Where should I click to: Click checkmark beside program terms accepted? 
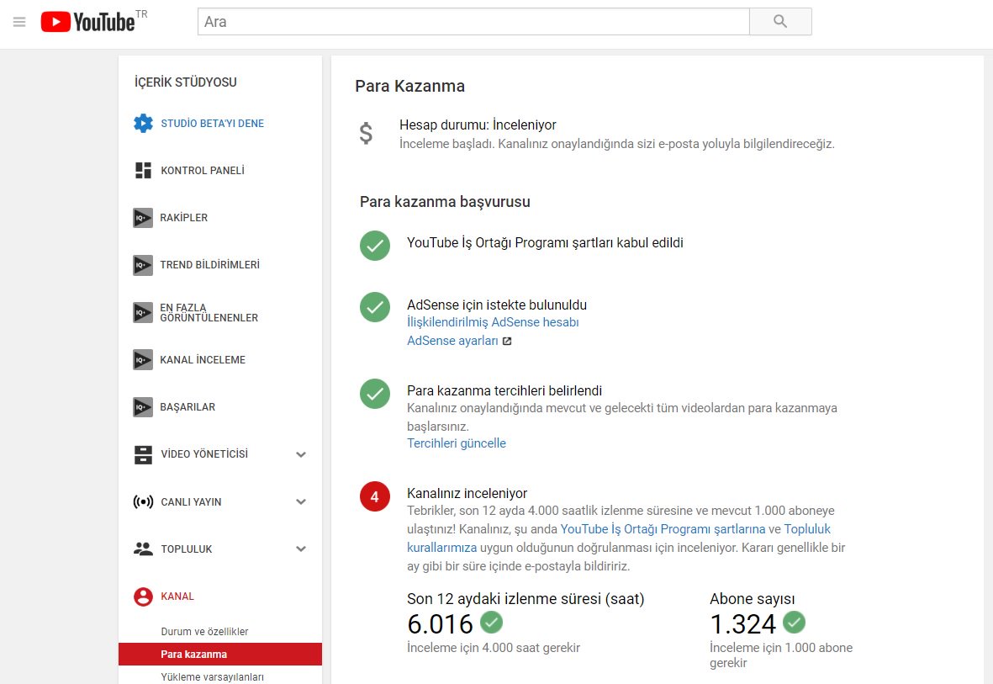pos(375,246)
